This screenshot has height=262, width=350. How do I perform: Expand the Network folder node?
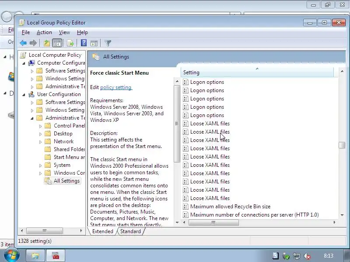pos(40,142)
